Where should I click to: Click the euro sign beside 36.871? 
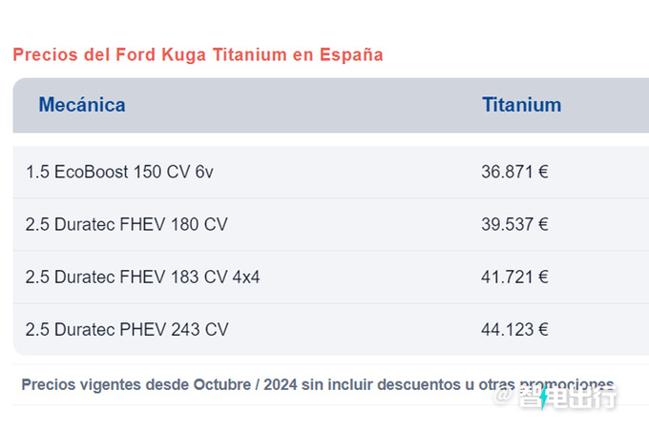click(543, 172)
